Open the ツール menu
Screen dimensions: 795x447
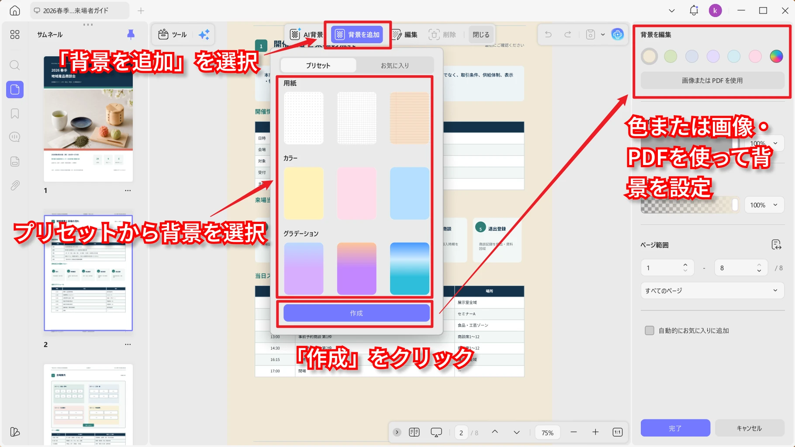[x=173, y=34]
